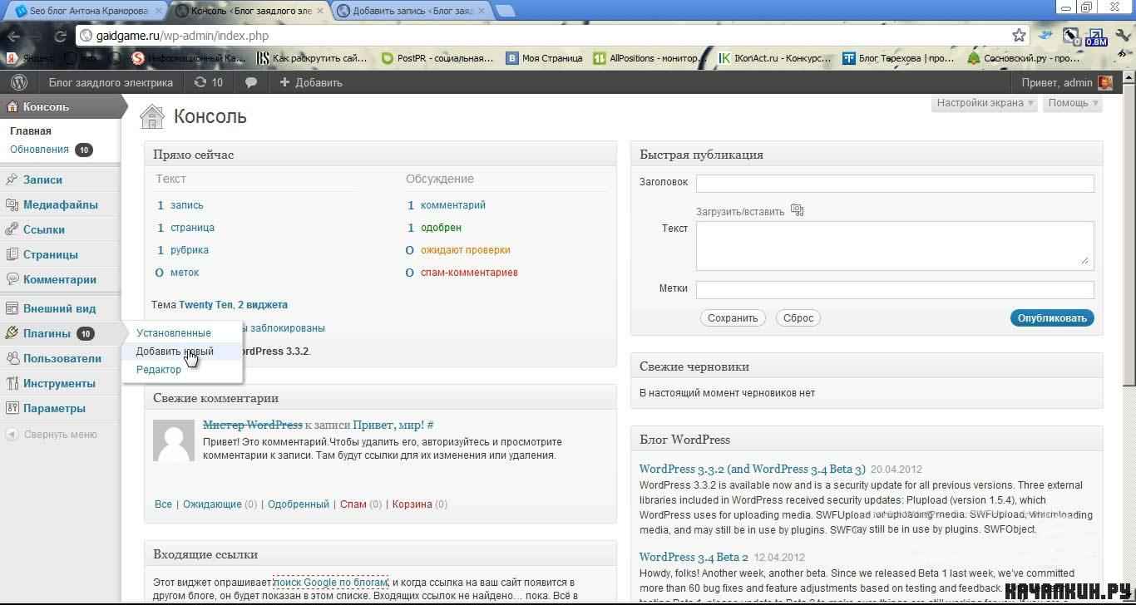Open Ссылки via its chain icon
Screen dimensions: 1136x605
tap(12, 229)
